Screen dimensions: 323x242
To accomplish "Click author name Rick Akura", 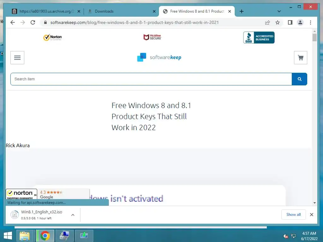I will pyautogui.click(x=18, y=146).
